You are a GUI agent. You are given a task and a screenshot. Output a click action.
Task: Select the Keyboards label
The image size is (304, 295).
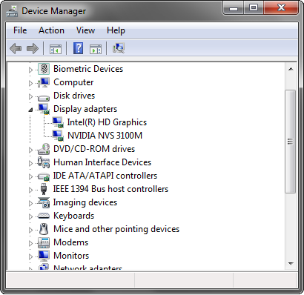(x=74, y=216)
